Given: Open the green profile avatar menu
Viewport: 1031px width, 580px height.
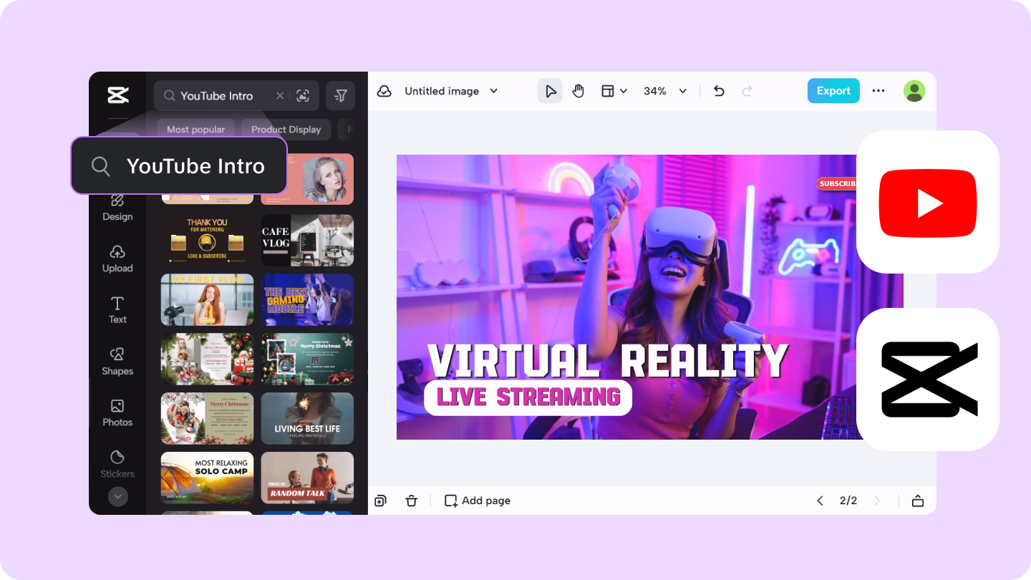Looking at the screenshot, I should (914, 91).
